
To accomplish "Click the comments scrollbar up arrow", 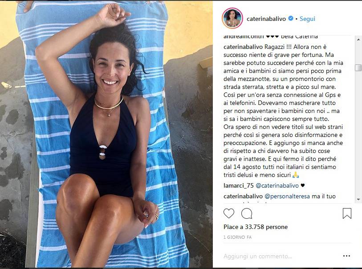I will (358, 40).
